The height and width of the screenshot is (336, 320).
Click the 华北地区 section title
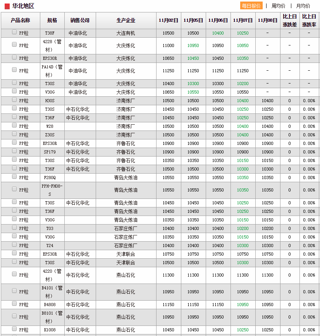point(23,6)
